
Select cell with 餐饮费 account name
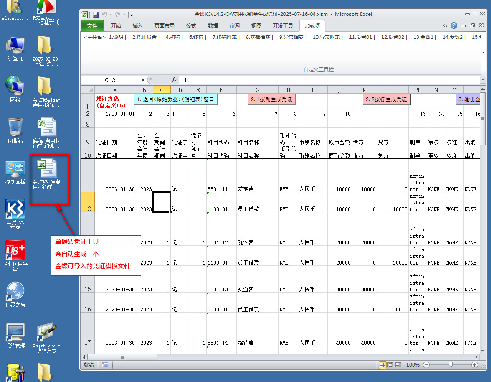click(x=257, y=229)
